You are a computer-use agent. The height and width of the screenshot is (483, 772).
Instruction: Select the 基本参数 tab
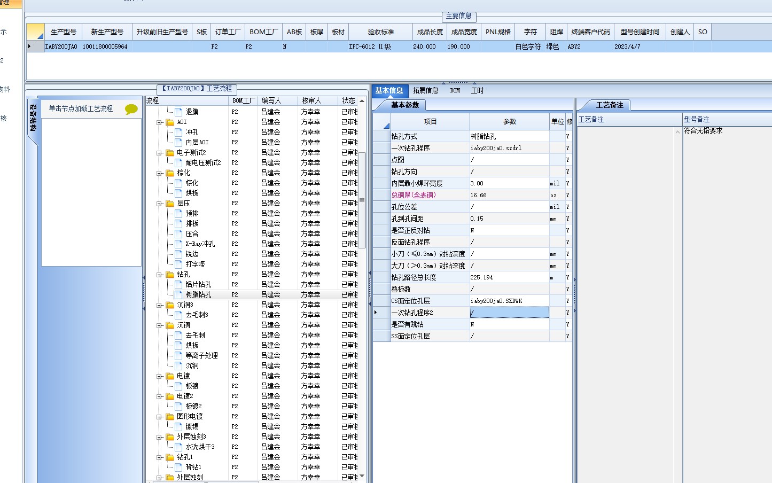tap(406, 105)
